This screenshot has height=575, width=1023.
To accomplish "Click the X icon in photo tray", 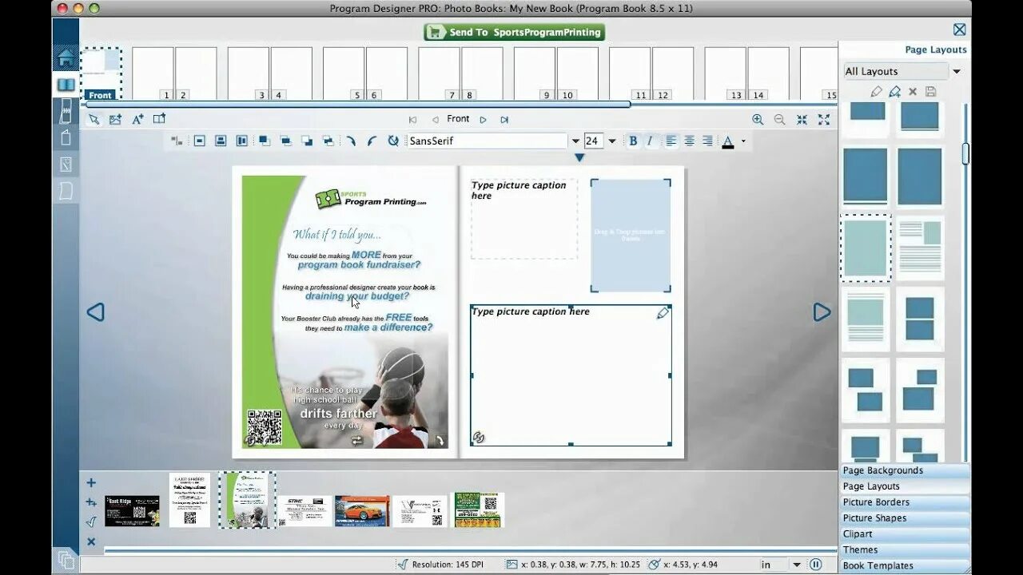I will tap(91, 541).
